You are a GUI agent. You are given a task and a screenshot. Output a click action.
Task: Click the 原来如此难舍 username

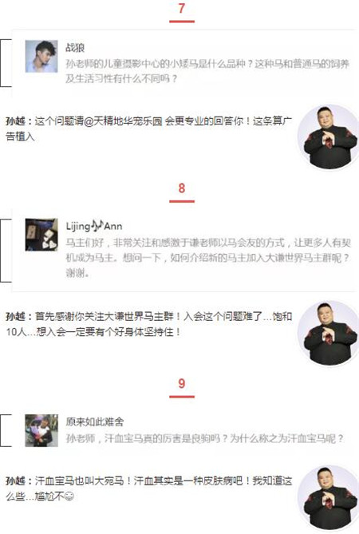95,422
